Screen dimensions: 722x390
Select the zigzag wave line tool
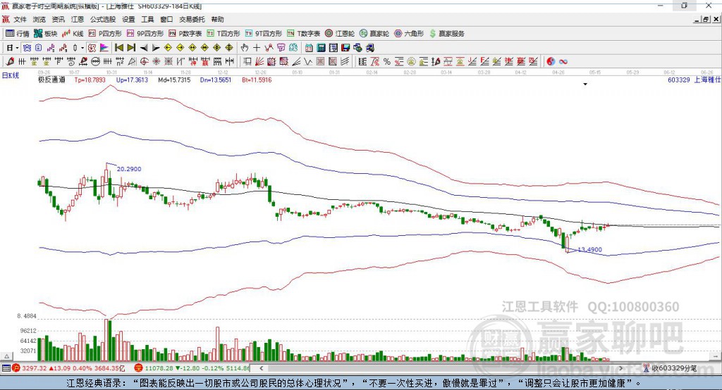pos(308,62)
